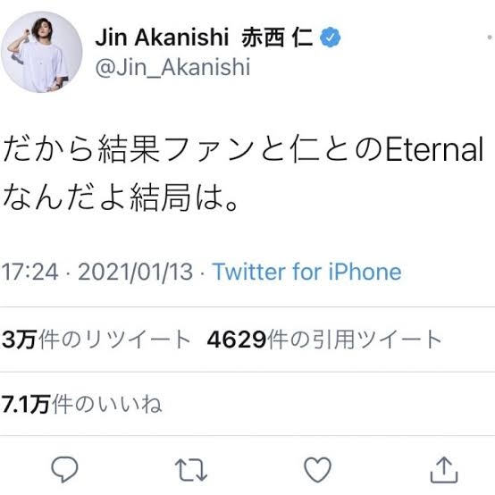
Task: Click the 17:24 timestamp
Action: click(30, 272)
